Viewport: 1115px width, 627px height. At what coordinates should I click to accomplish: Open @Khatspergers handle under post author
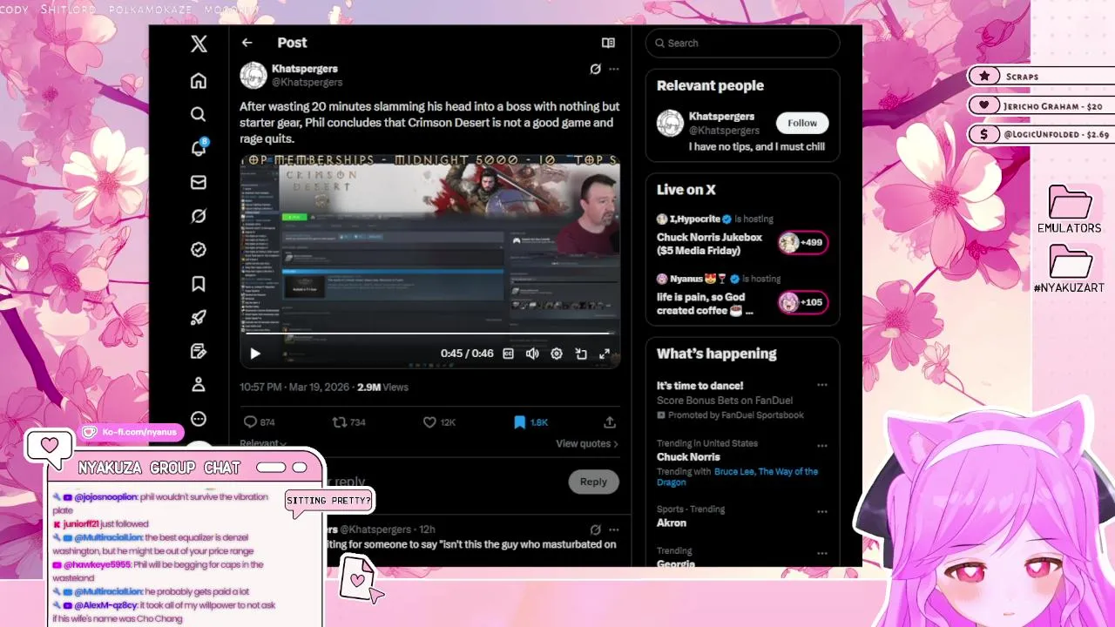click(307, 82)
